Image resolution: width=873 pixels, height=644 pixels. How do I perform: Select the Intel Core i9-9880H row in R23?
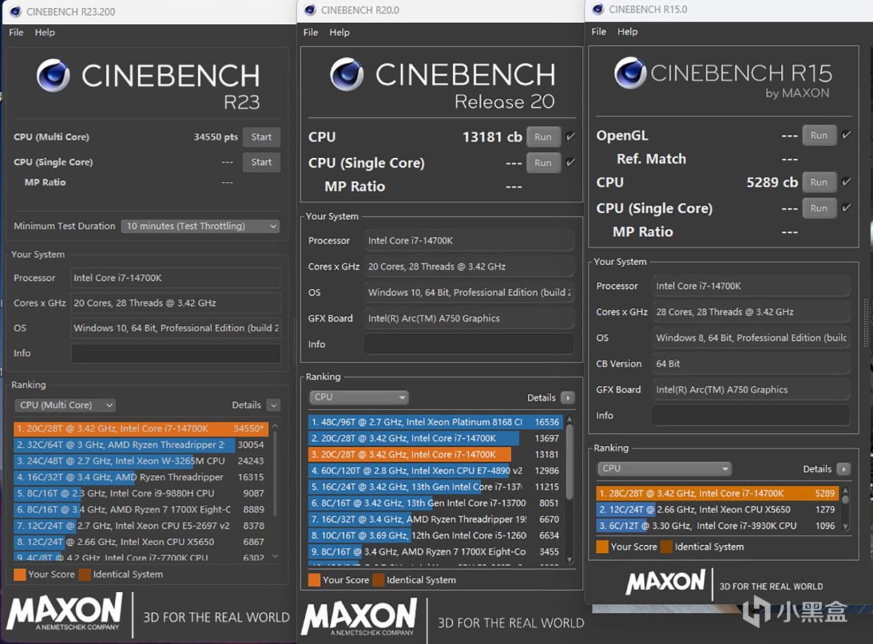click(141, 493)
